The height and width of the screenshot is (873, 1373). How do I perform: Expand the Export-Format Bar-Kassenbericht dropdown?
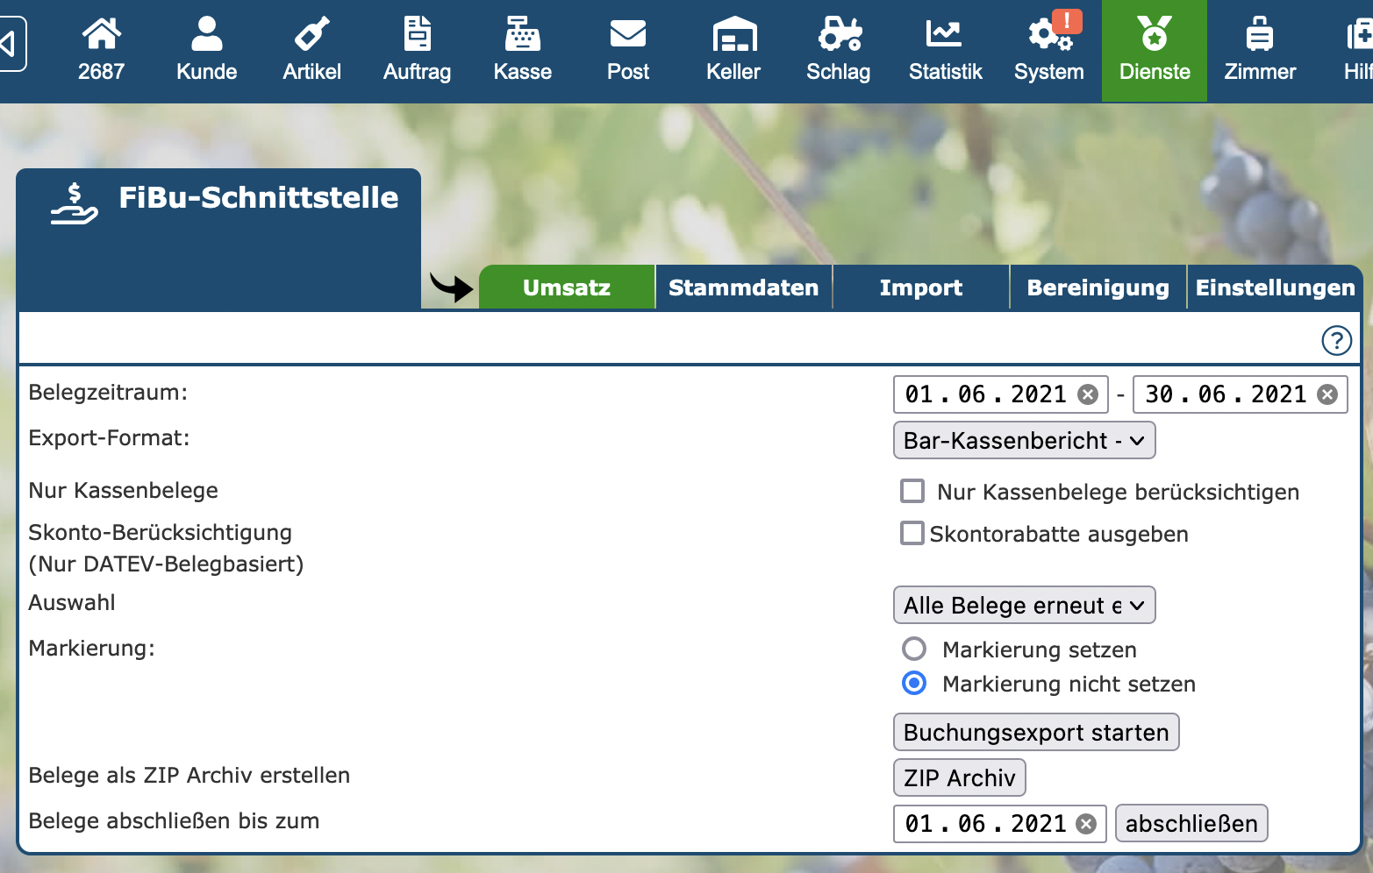[1024, 440]
